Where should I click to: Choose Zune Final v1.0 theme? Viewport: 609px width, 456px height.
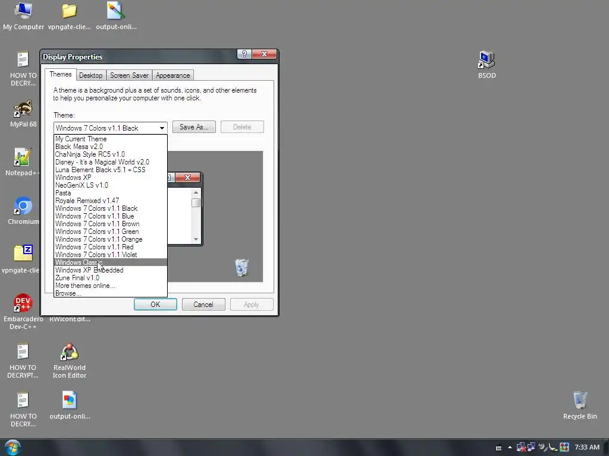[110, 278]
